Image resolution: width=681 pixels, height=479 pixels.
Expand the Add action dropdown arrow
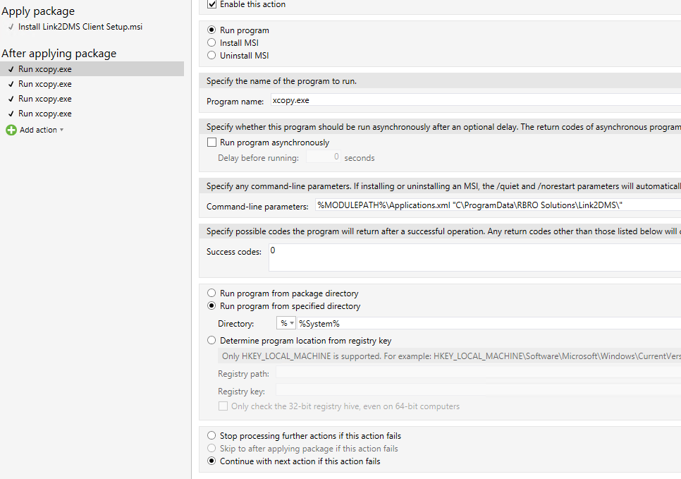coord(62,130)
